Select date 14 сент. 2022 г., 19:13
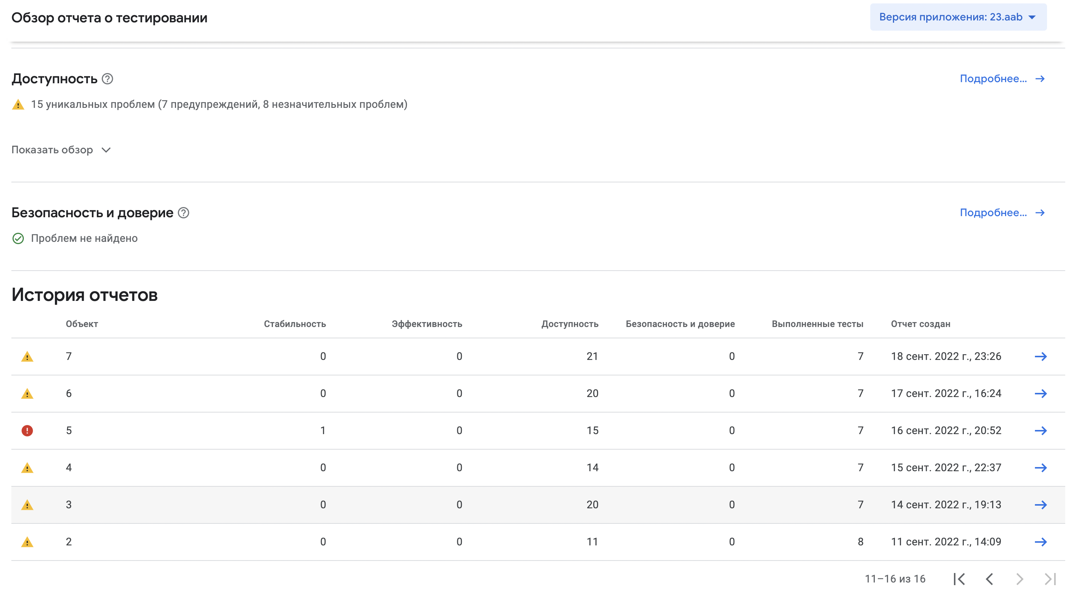 click(946, 505)
